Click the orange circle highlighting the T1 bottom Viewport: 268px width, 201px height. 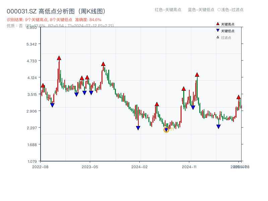coord(166,129)
